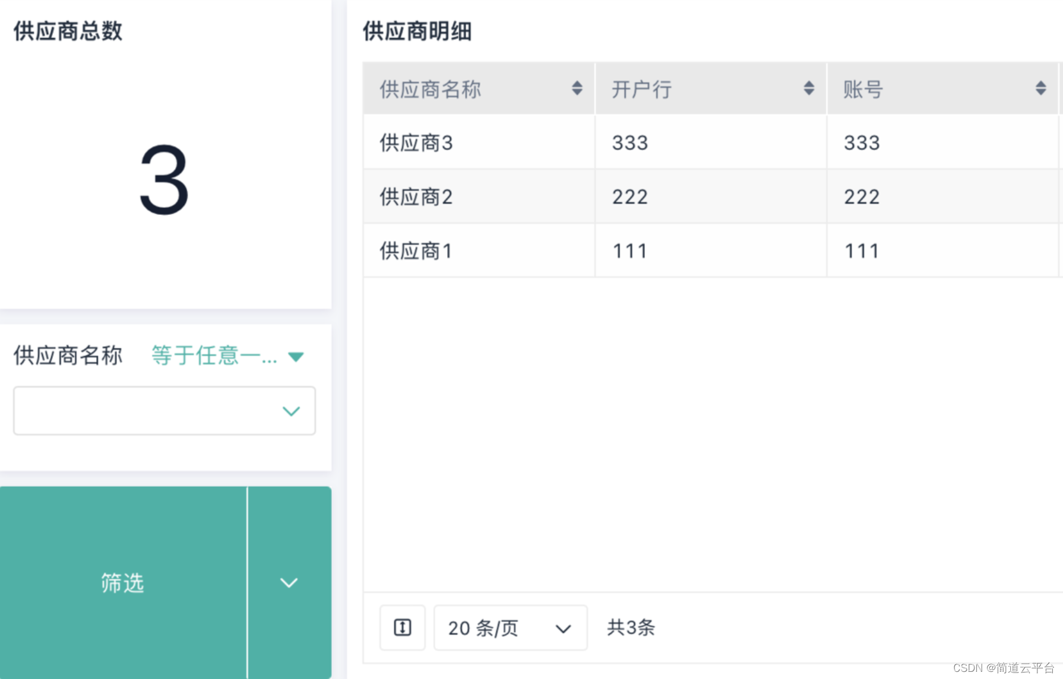
Task: Click the 账号 column header
Action: click(x=942, y=88)
